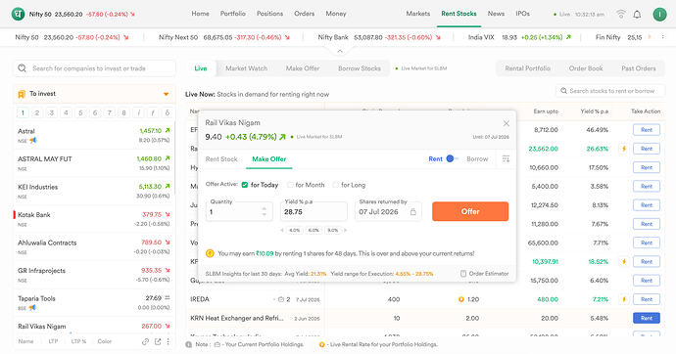Click Rent button in IREDA row
Image resolution: width=676 pixels, height=354 pixels.
coord(647,299)
